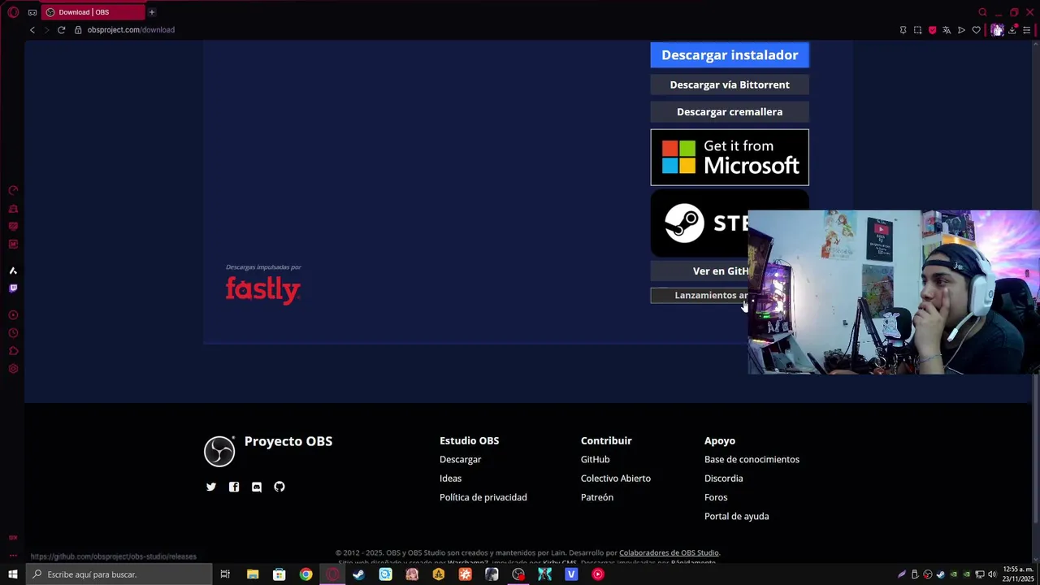The height and width of the screenshot is (585, 1040).
Task: Open volume control in system tray
Action: 992,574
